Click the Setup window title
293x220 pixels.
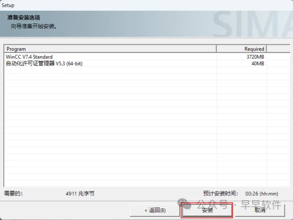pos(8,5)
